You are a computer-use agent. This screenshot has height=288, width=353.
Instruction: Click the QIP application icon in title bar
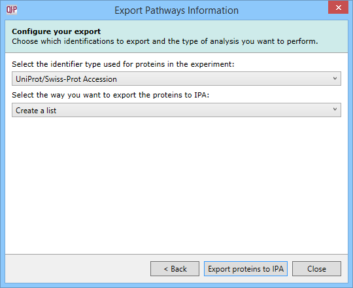[12, 10]
